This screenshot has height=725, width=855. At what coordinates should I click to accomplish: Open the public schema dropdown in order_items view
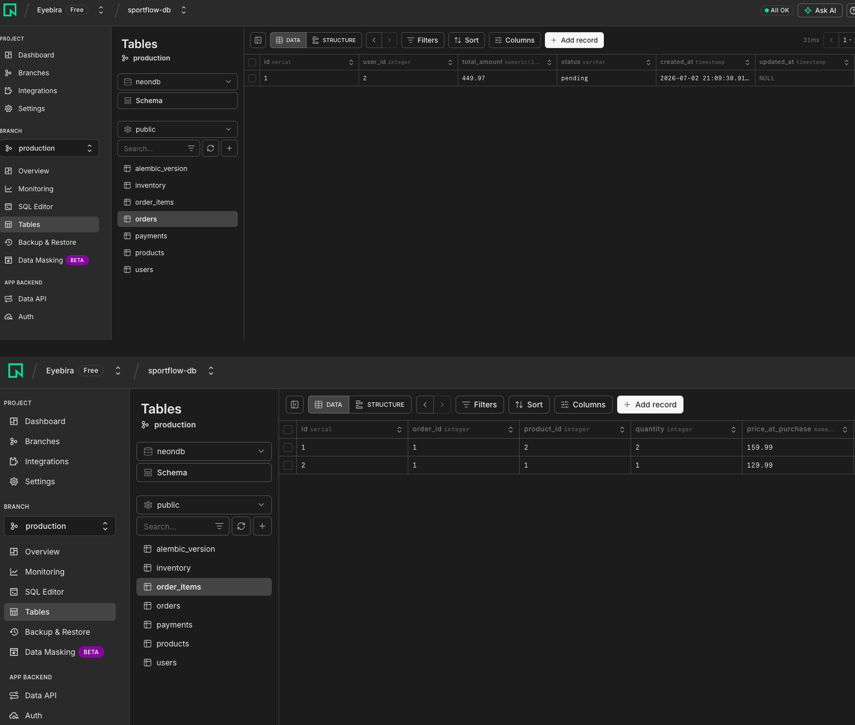[x=204, y=505]
